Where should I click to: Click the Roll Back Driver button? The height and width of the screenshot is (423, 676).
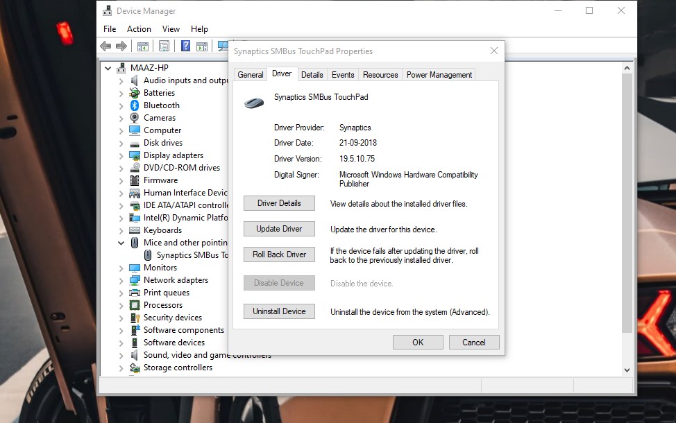click(279, 254)
